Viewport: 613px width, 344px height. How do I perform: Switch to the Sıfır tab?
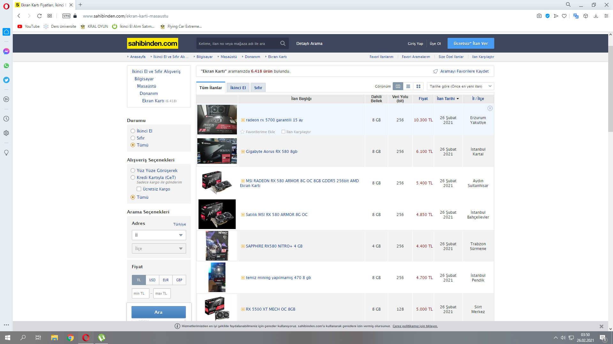[x=258, y=88]
